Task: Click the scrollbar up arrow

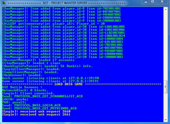Action: pos(165,9)
